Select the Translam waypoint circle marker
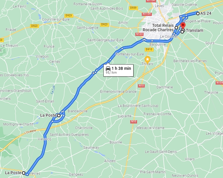This screenshot has height=178, width=223. click(x=182, y=32)
